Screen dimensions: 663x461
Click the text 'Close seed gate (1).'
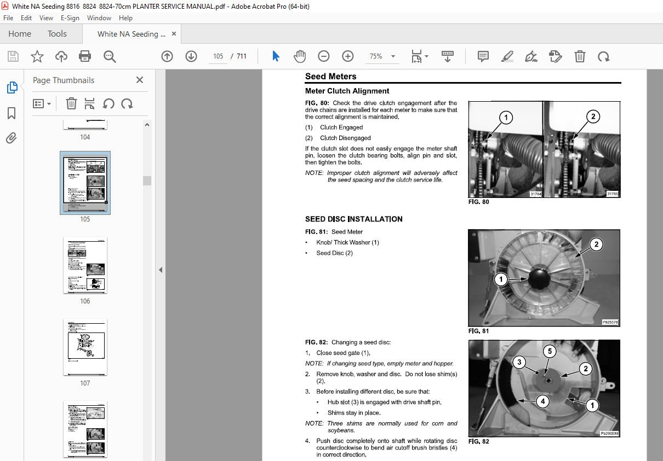click(x=343, y=353)
